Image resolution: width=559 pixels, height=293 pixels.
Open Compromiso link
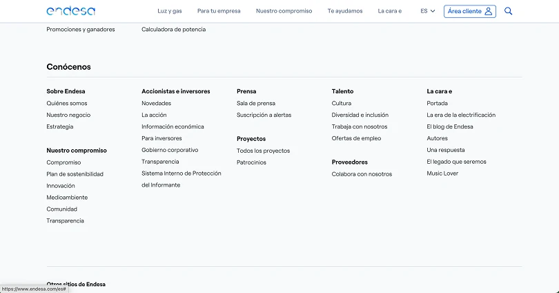click(63, 162)
